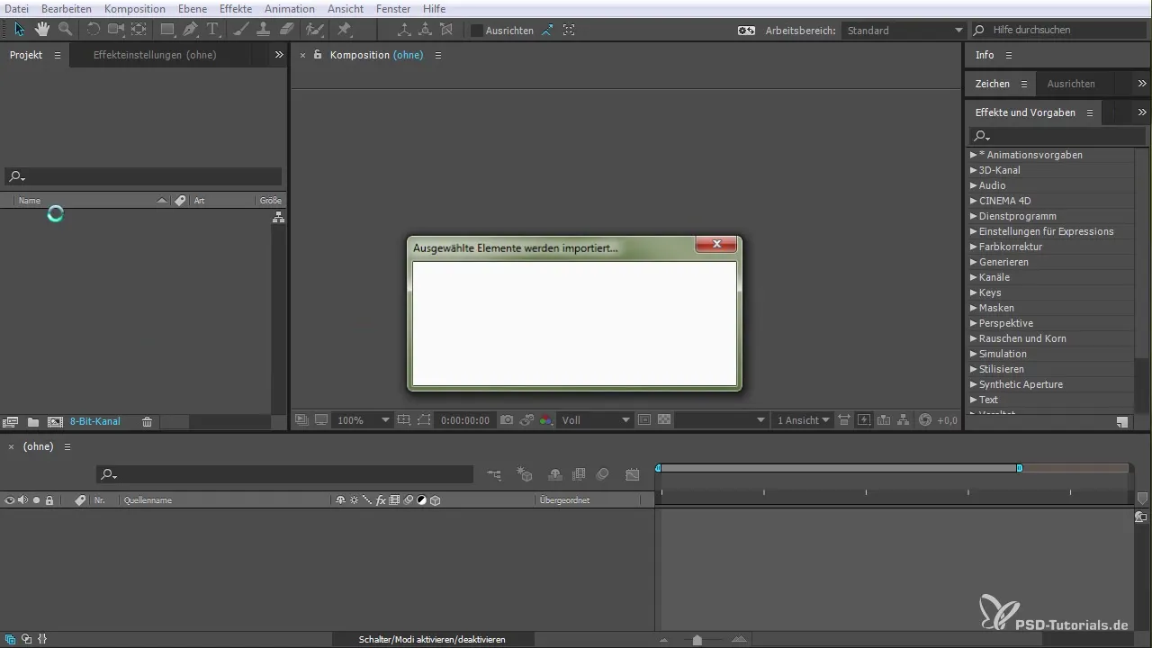Toggle Motion Blur in the timeline
The width and height of the screenshot is (1152, 648).
(x=602, y=474)
